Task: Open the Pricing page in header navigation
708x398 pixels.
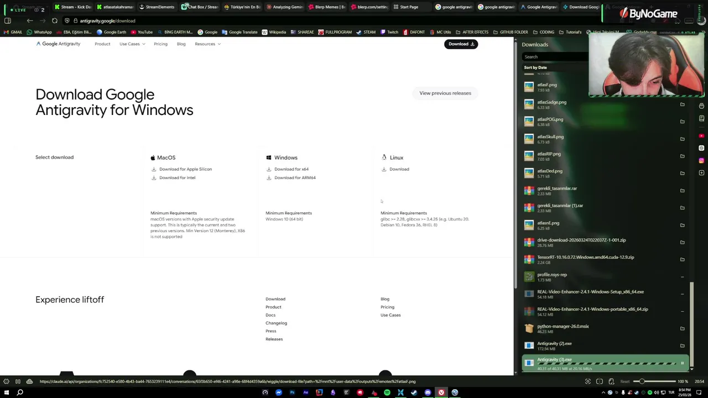Action: point(160,44)
